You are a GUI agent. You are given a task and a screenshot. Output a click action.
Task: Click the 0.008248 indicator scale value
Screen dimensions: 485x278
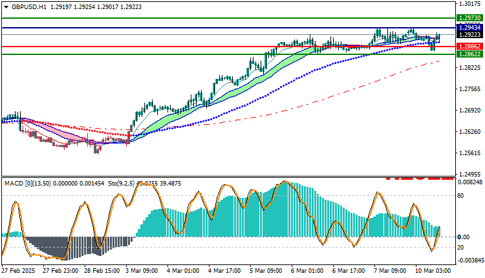tap(470, 182)
